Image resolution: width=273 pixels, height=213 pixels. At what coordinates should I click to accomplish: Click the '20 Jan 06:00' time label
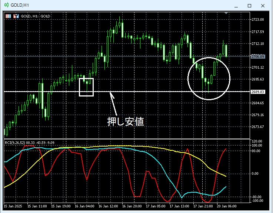227,206
